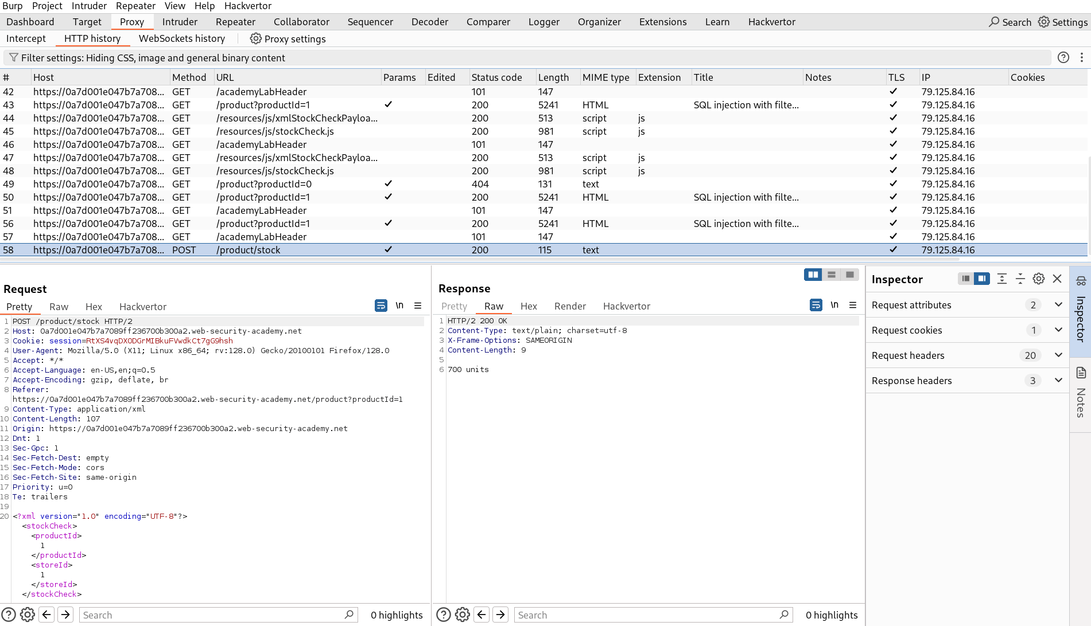Select combined tabbed layout icon
This screenshot has height=626, width=1091.
[x=850, y=275]
